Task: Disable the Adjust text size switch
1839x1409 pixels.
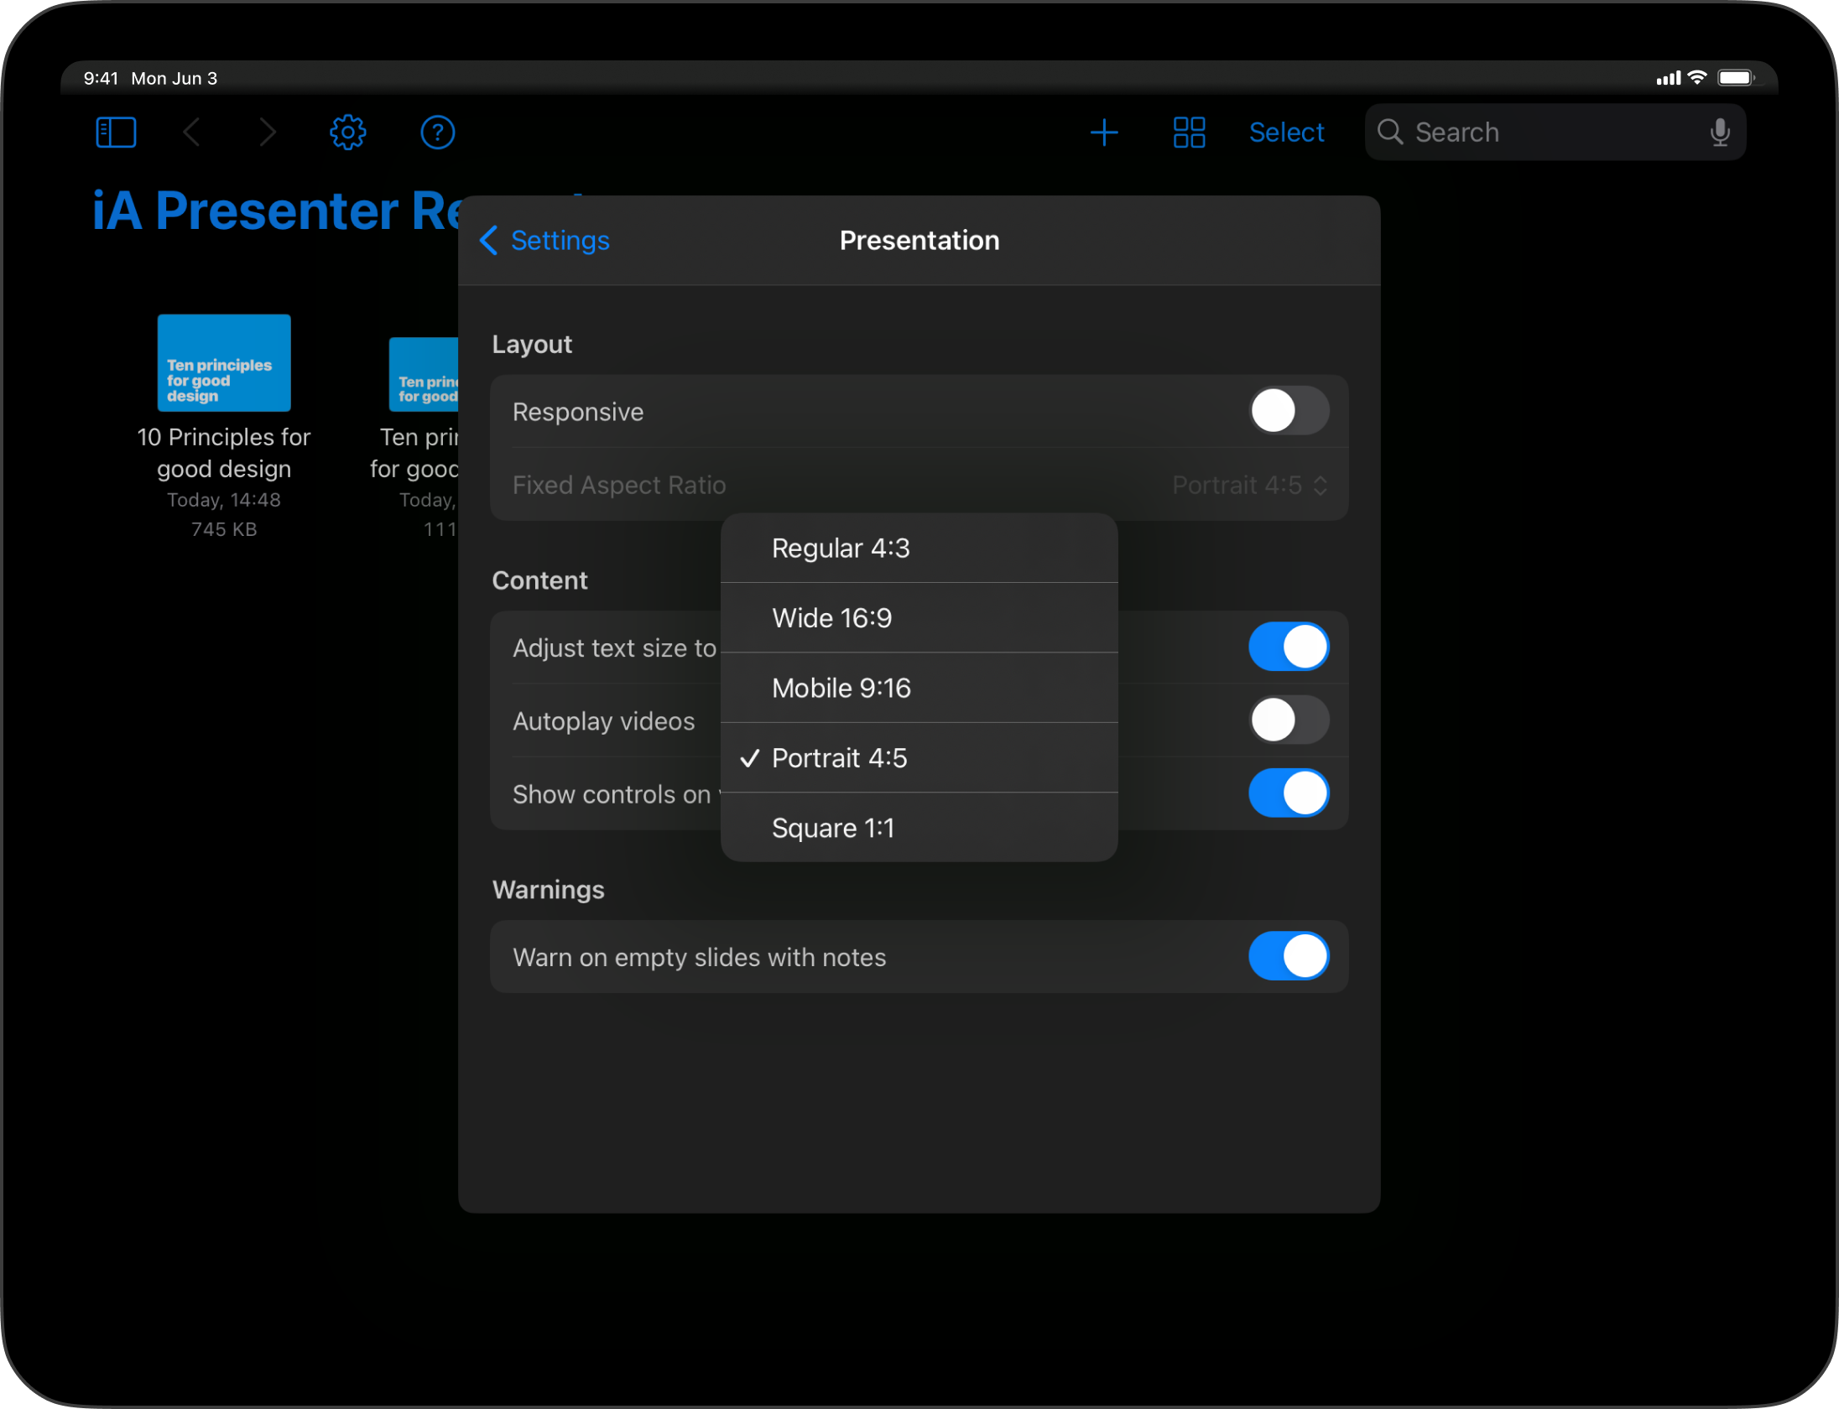Action: (x=1288, y=647)
